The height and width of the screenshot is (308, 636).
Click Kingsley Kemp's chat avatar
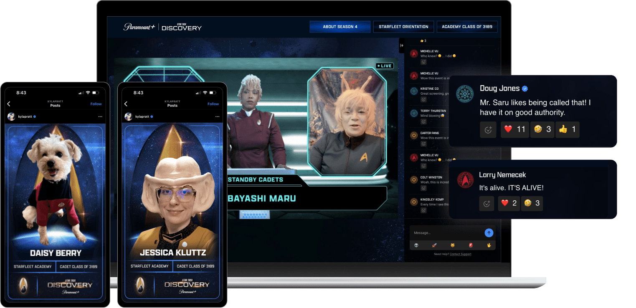(x=414, y=202)
